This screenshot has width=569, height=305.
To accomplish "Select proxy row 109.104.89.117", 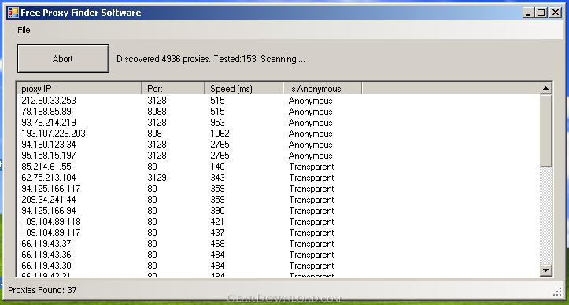I will (x=278, y=233).
